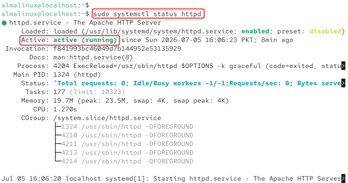Screen dimensions: 348x183
Task: Click the CGroup path /system.slice/httpd.service
Action: tap(107, 118)
